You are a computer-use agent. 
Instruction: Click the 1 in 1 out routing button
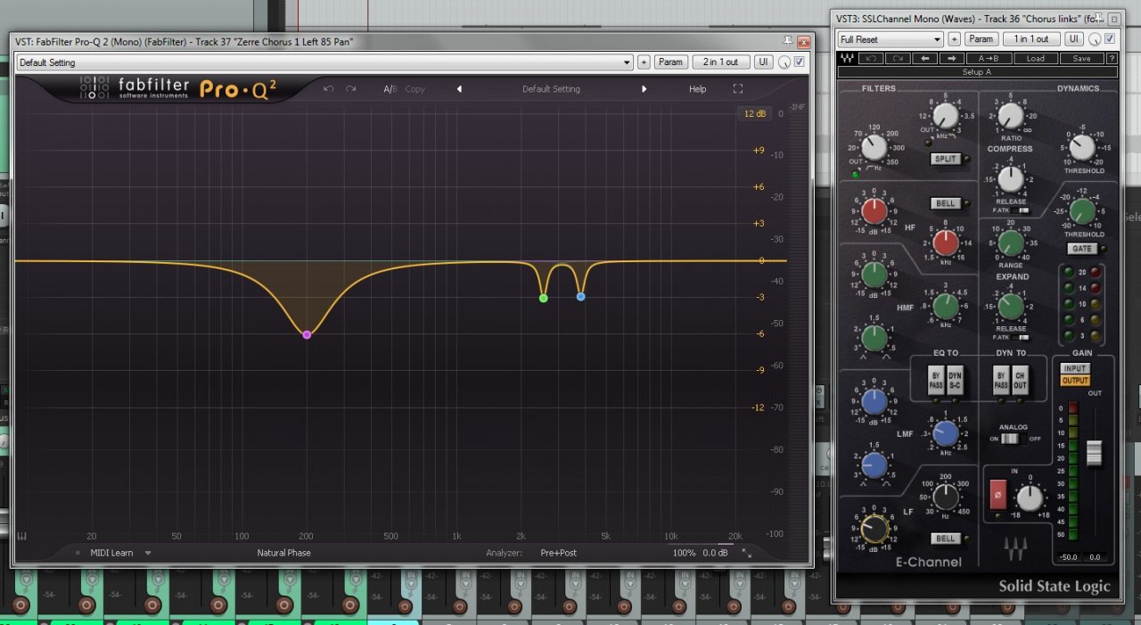[1031, 39]
